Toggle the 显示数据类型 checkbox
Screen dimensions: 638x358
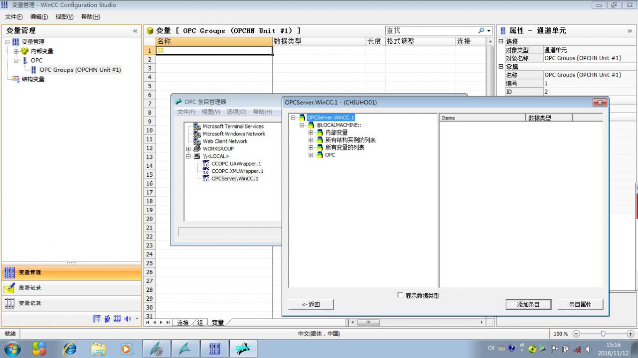(400, 295)
